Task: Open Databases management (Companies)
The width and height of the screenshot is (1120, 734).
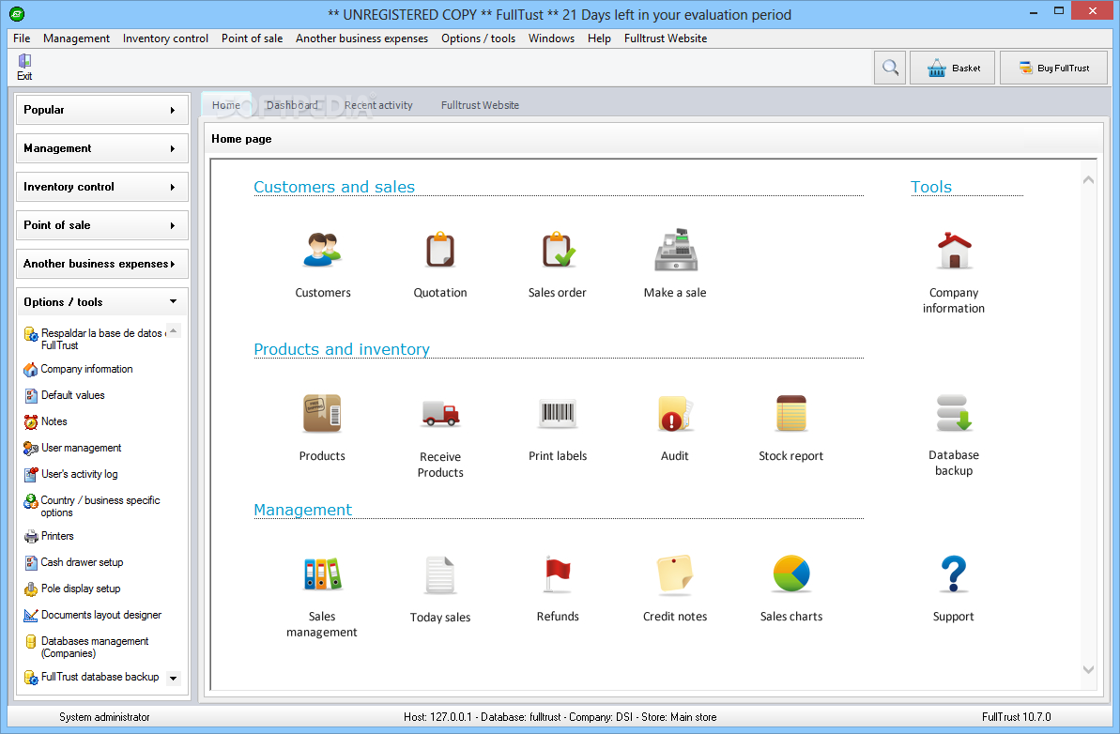Action: [86, 647]
